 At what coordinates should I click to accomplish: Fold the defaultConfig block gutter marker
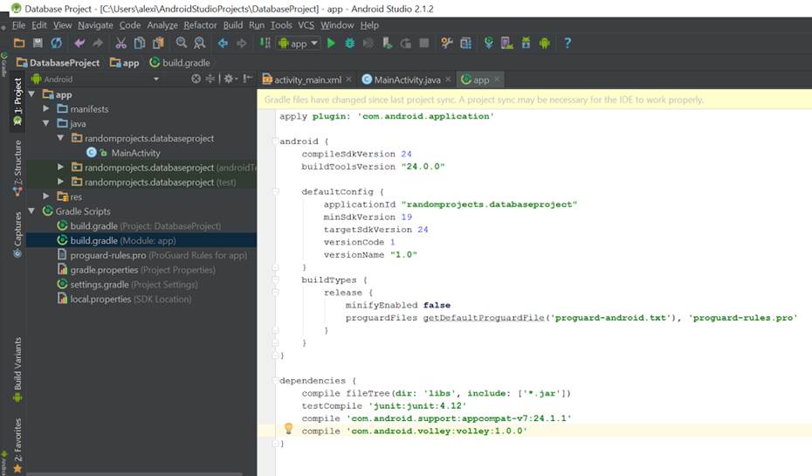(x=275, y=191)
